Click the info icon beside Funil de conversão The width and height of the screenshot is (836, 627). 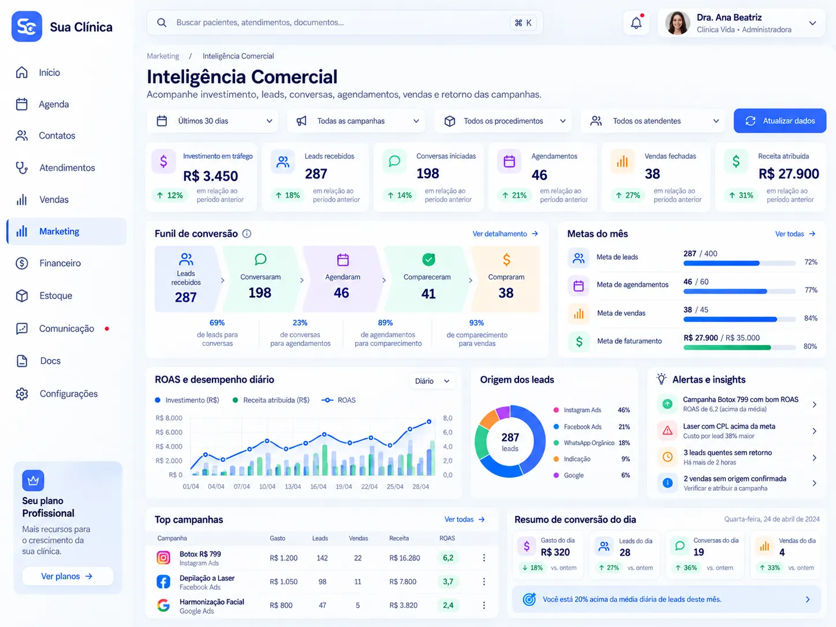click(x=247, y=234)
